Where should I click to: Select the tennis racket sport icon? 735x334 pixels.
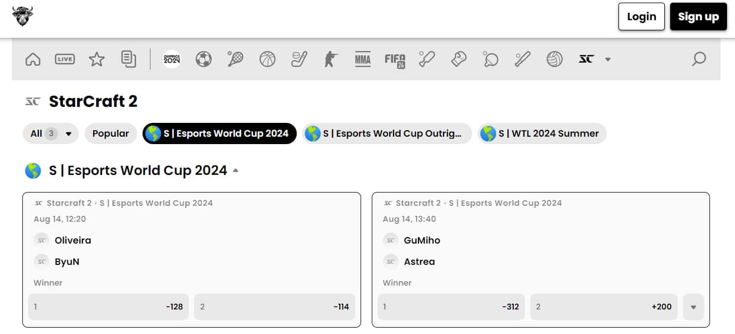pos(236,59)
